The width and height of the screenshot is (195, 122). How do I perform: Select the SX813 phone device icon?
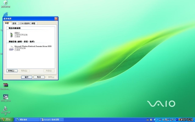click(11, 35)
